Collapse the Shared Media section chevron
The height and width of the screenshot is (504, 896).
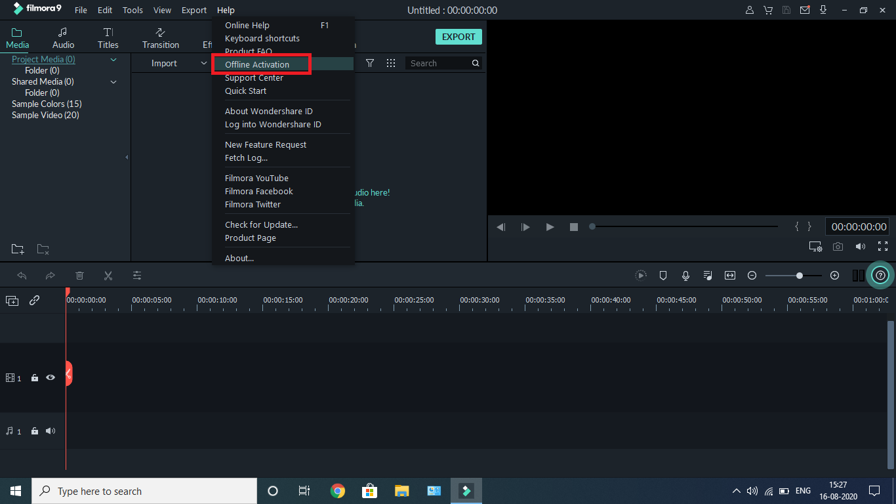(113, 81)
